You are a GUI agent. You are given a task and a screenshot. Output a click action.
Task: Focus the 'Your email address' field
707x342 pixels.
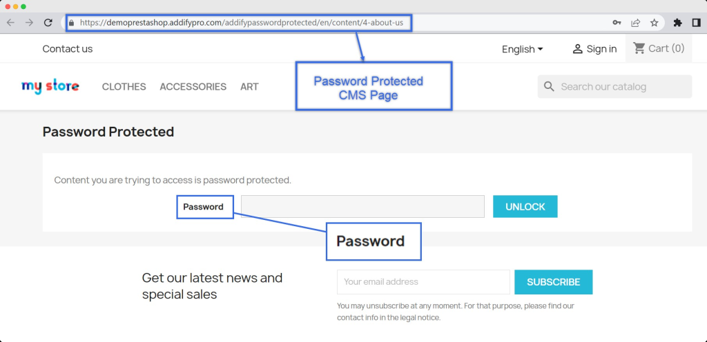point(423,282)
